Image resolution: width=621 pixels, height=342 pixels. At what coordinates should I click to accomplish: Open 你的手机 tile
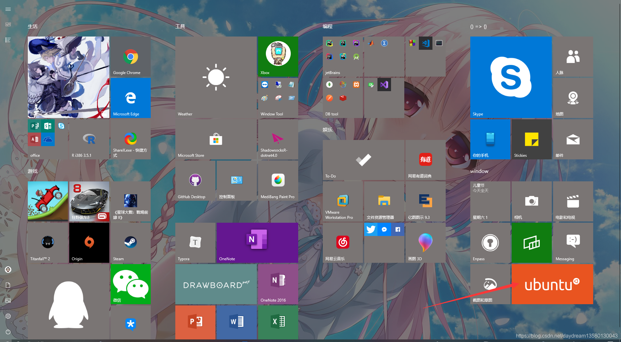[490, 139]
